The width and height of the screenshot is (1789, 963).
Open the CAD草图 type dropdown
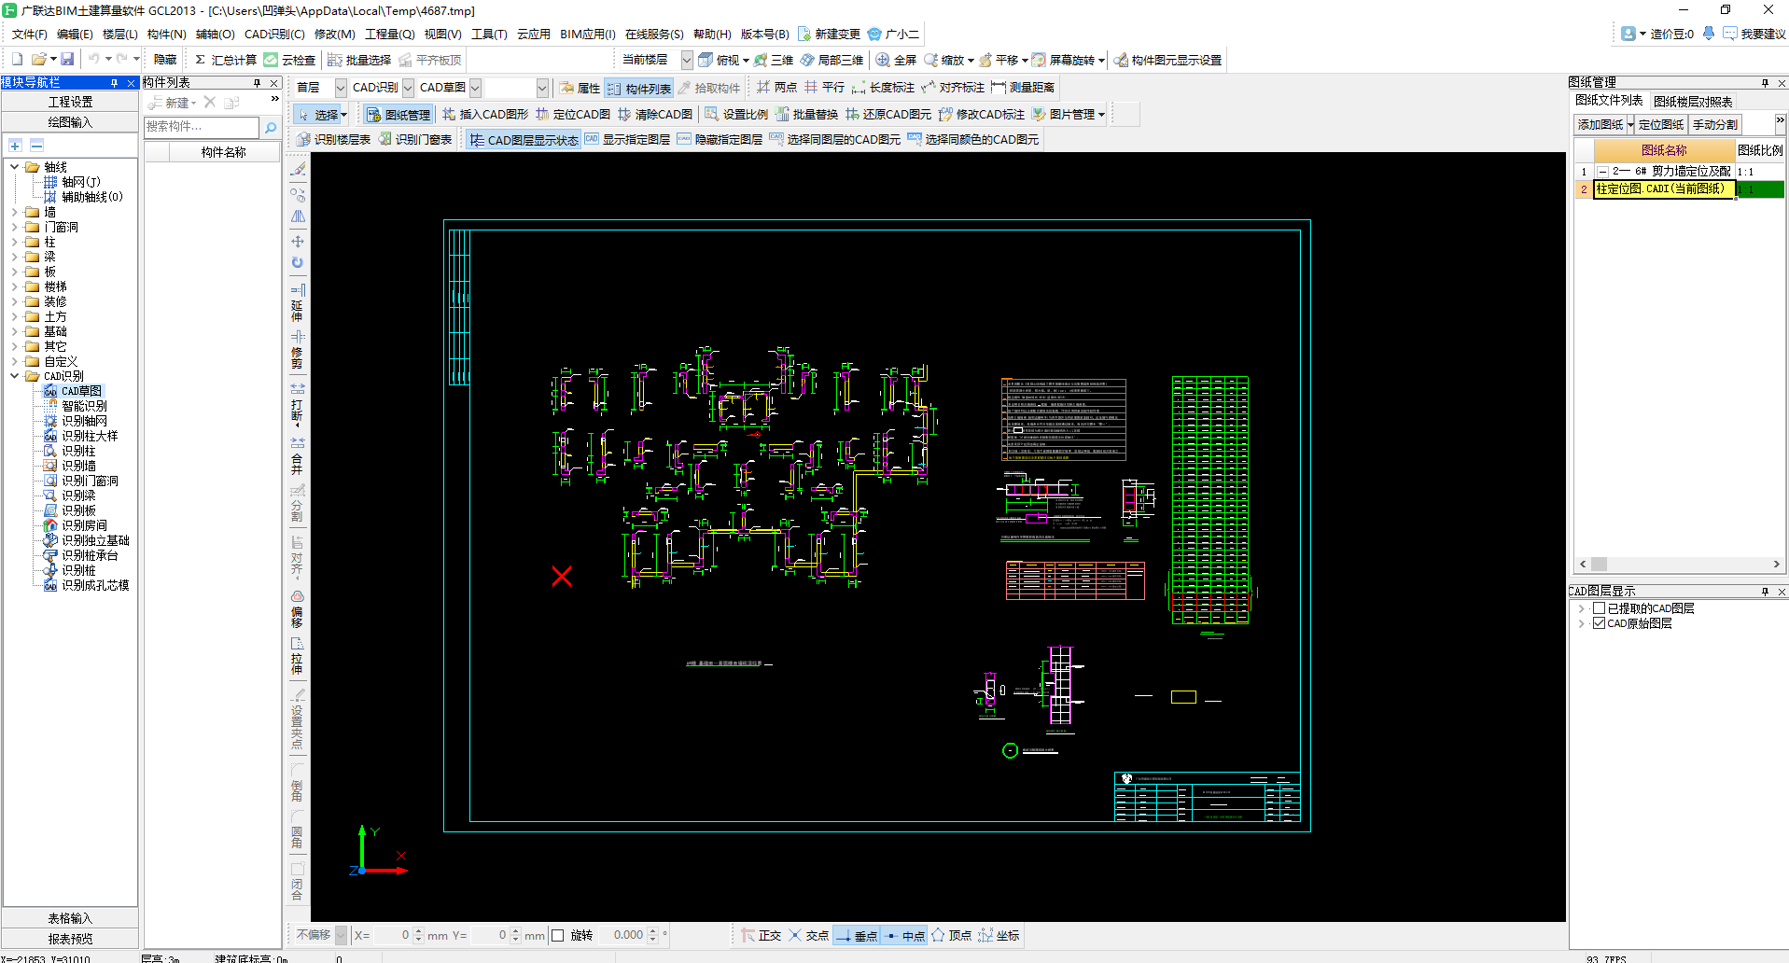coord(475,88)
